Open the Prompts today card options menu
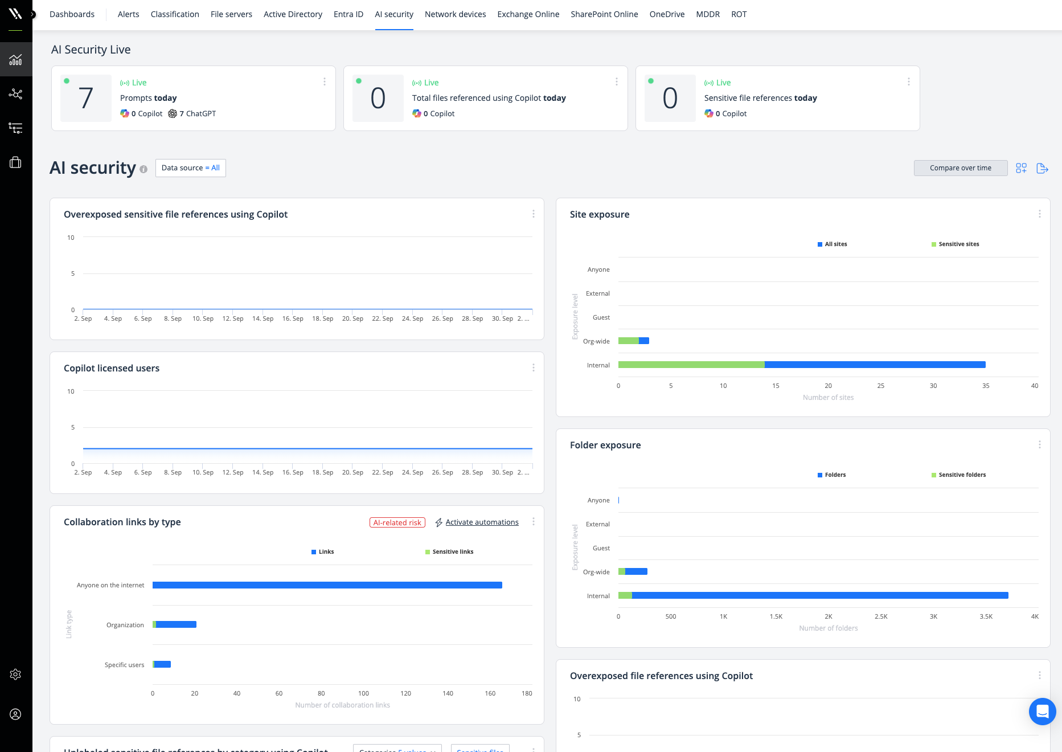Viewport: 1062px width, 752px height. (x=325, y=82)
